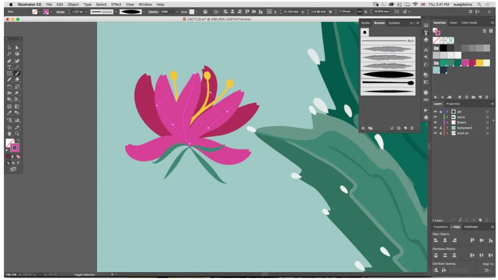Select the Pen tool
This screenshot has width=498, height=280.
tap(9, 61)
